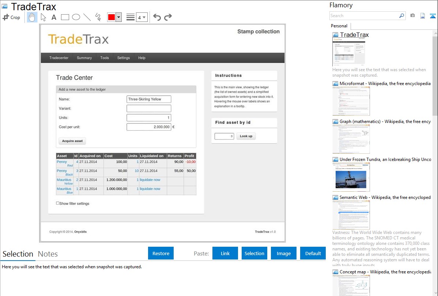Image resolution: width=438 pixels, height=296 pixels.
Task: Undo the last edit
Action: 157,17
